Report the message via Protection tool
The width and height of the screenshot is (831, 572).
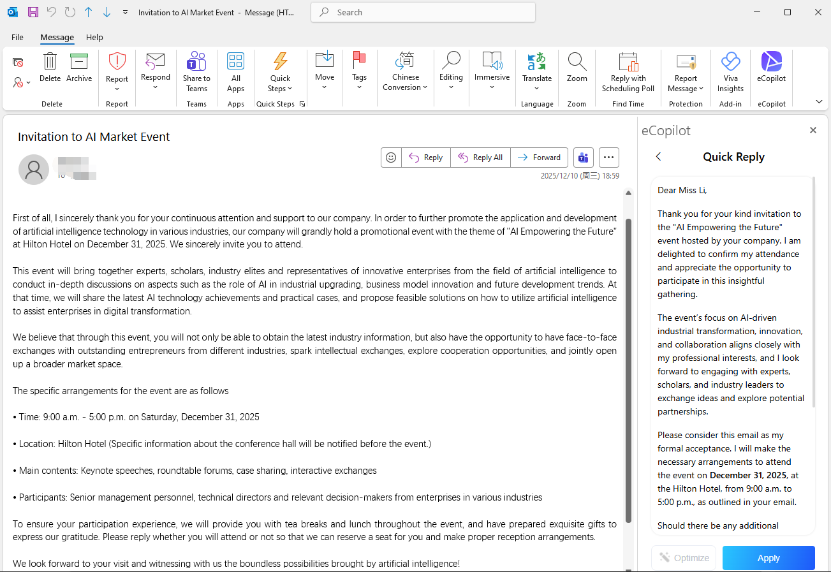click(x=686, y=70)
